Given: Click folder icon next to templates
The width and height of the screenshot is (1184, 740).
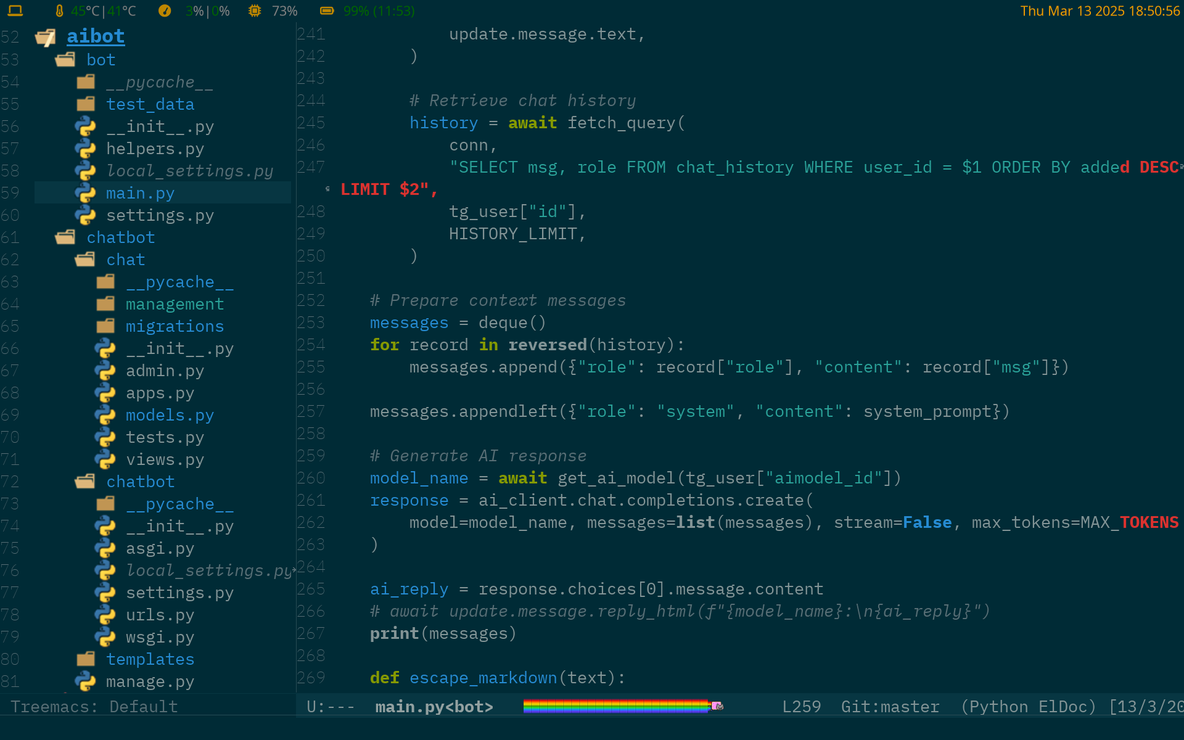Looking at the screenshot, I should (x=86, y=659).
